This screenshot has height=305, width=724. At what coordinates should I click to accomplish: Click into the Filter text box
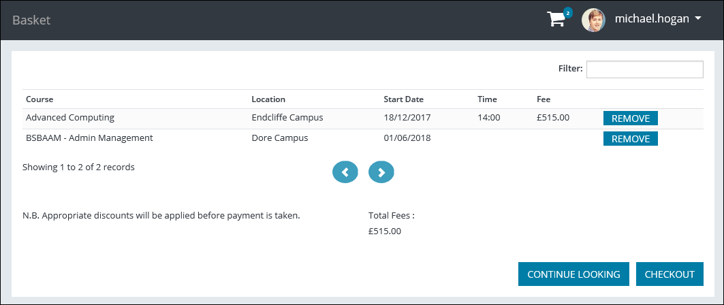(644, 69)
